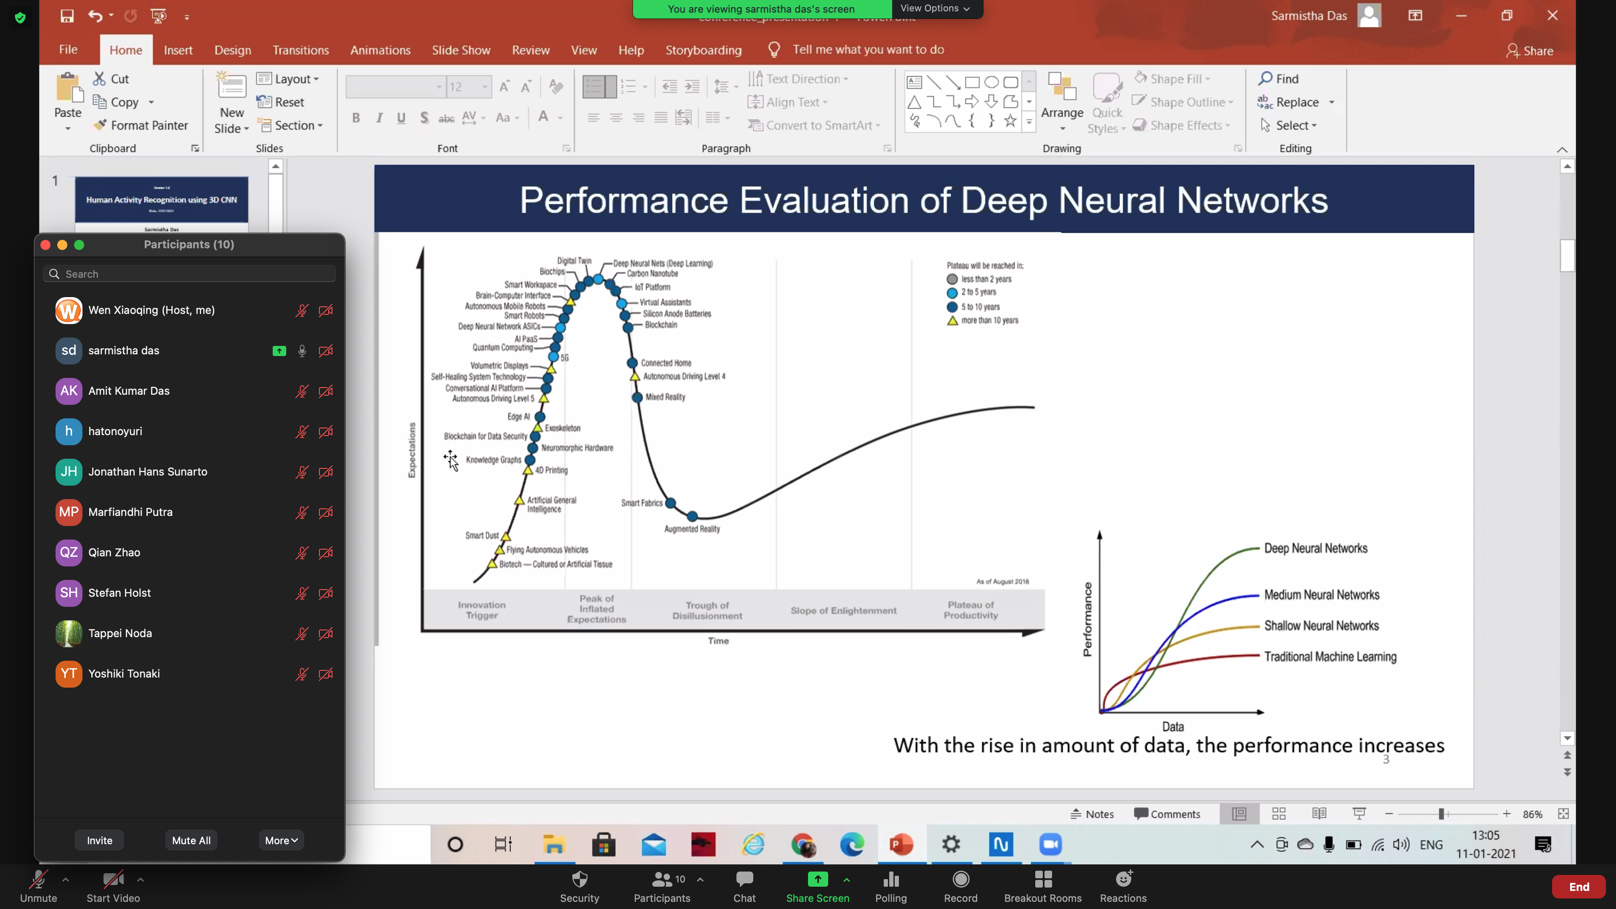The image size is (1616, 909).
Task: Open the Polling icon in Zoom toolbar
Action: pyautogui.click(x=891, y=879)
